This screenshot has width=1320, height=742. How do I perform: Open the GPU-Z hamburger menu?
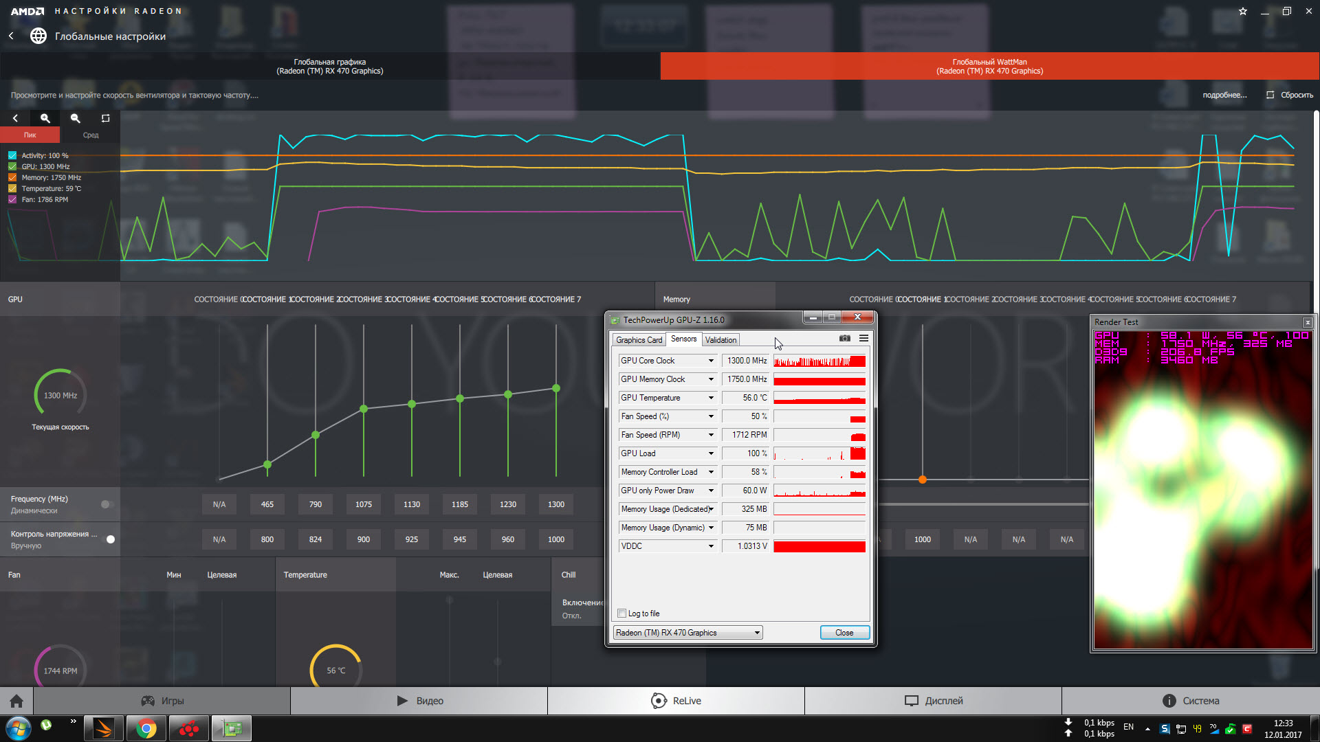tap(863, 338)
